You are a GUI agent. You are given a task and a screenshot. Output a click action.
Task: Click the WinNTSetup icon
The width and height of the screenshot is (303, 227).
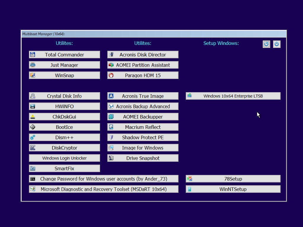pos(190,189)
